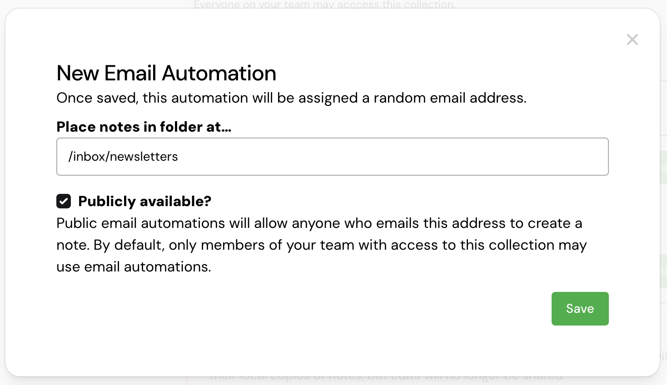Click the team access text behind the dialog
Image resolution: width=667 pixels, height=385 pixels.
325,5
